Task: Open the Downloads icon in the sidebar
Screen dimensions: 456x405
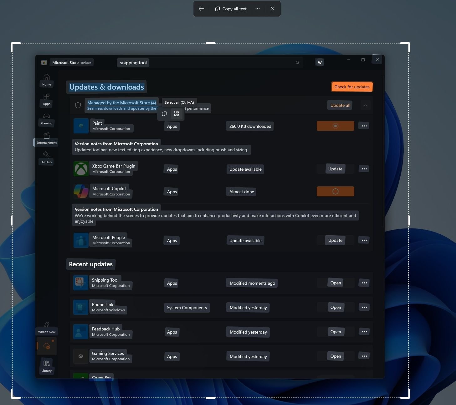Action: (46, 346)
